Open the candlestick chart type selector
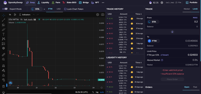Viewport: 201px width, 94px height. coord(15,15)
